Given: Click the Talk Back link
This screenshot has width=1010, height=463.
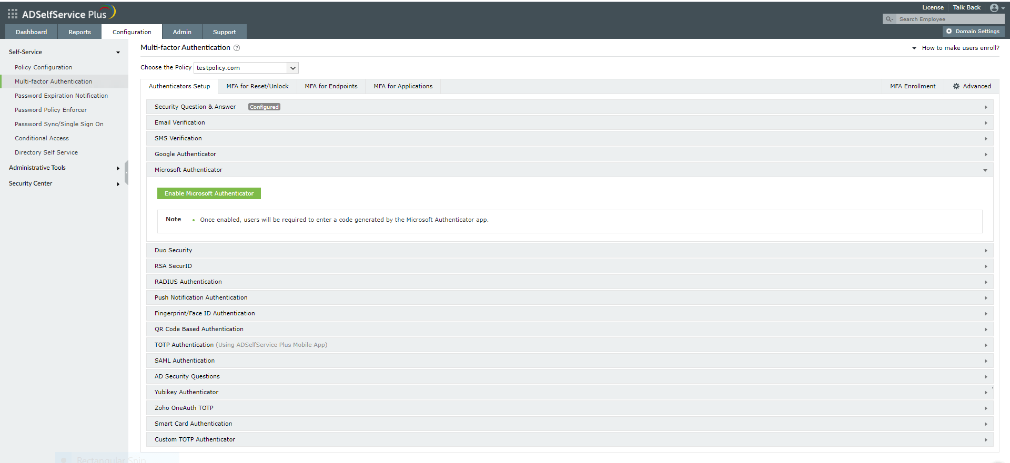Looking at the screenshot, I should click(967, 7).
